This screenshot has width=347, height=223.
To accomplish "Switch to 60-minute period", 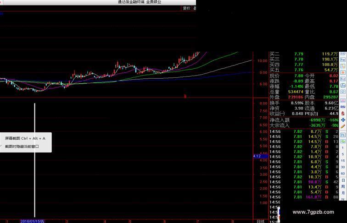I will (x=343, y=174).
